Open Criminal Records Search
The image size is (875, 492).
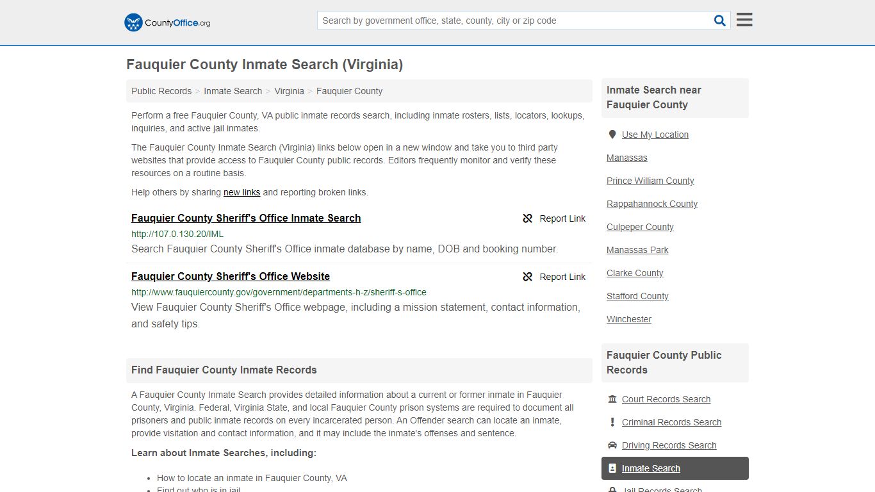click(x=671, y=422)
